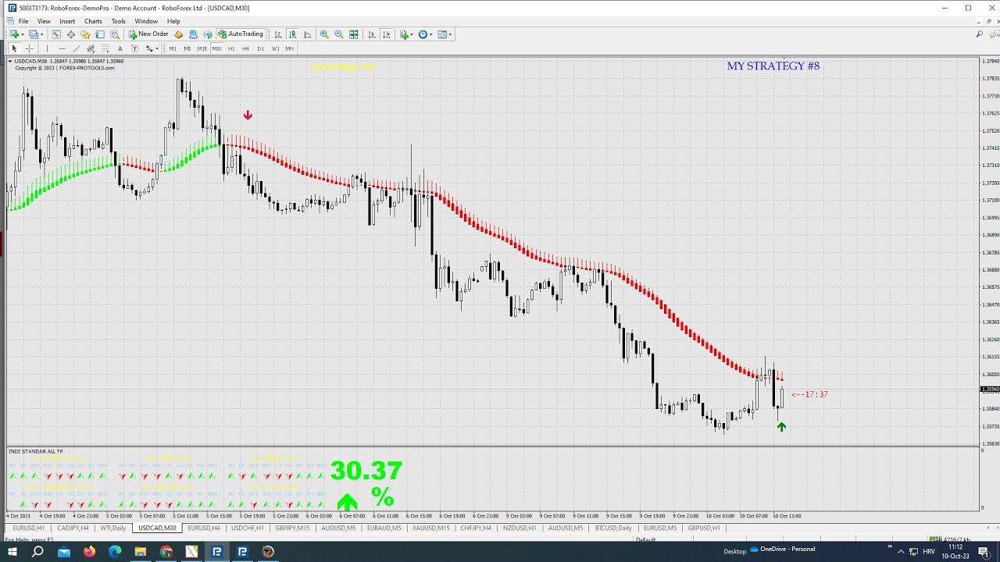The width and height of the screenshot is (1000, 562).
Task: Open the Navigator panel
Action: 85,34
